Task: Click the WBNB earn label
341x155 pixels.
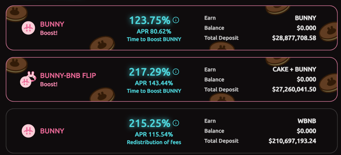Action: (307, 121)
